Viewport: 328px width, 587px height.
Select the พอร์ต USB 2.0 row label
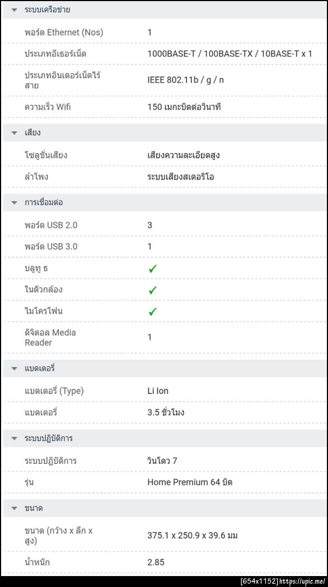tap(51, 225)
